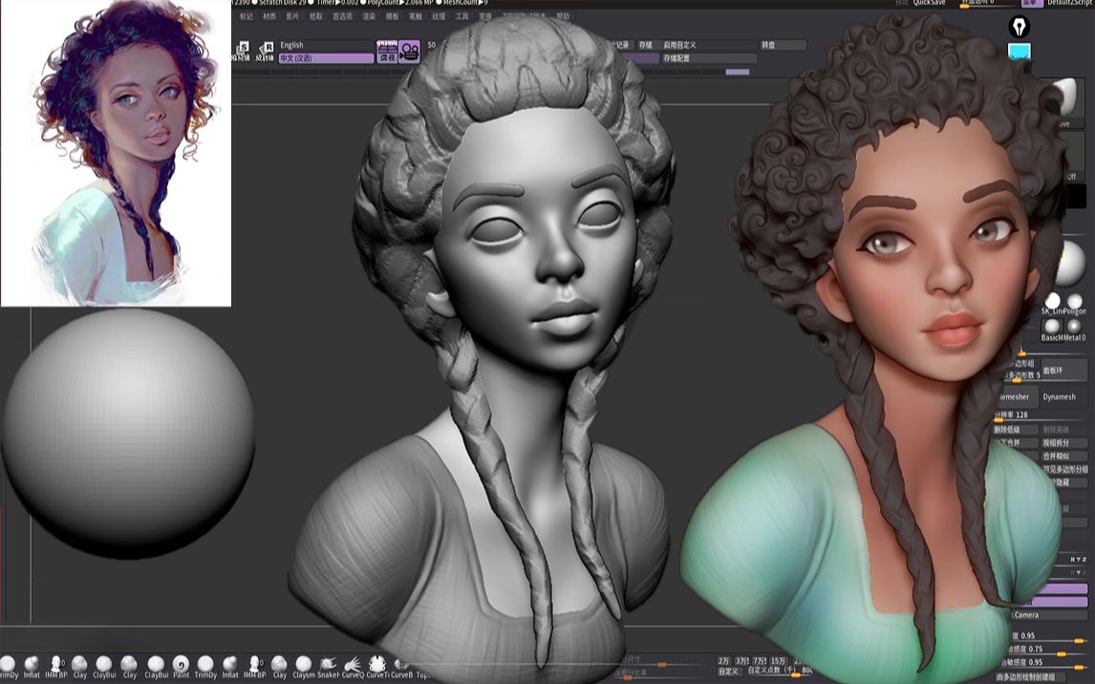Open the 笔触 menu
Screen dimensions: 1095x684
tap(416, 16)
